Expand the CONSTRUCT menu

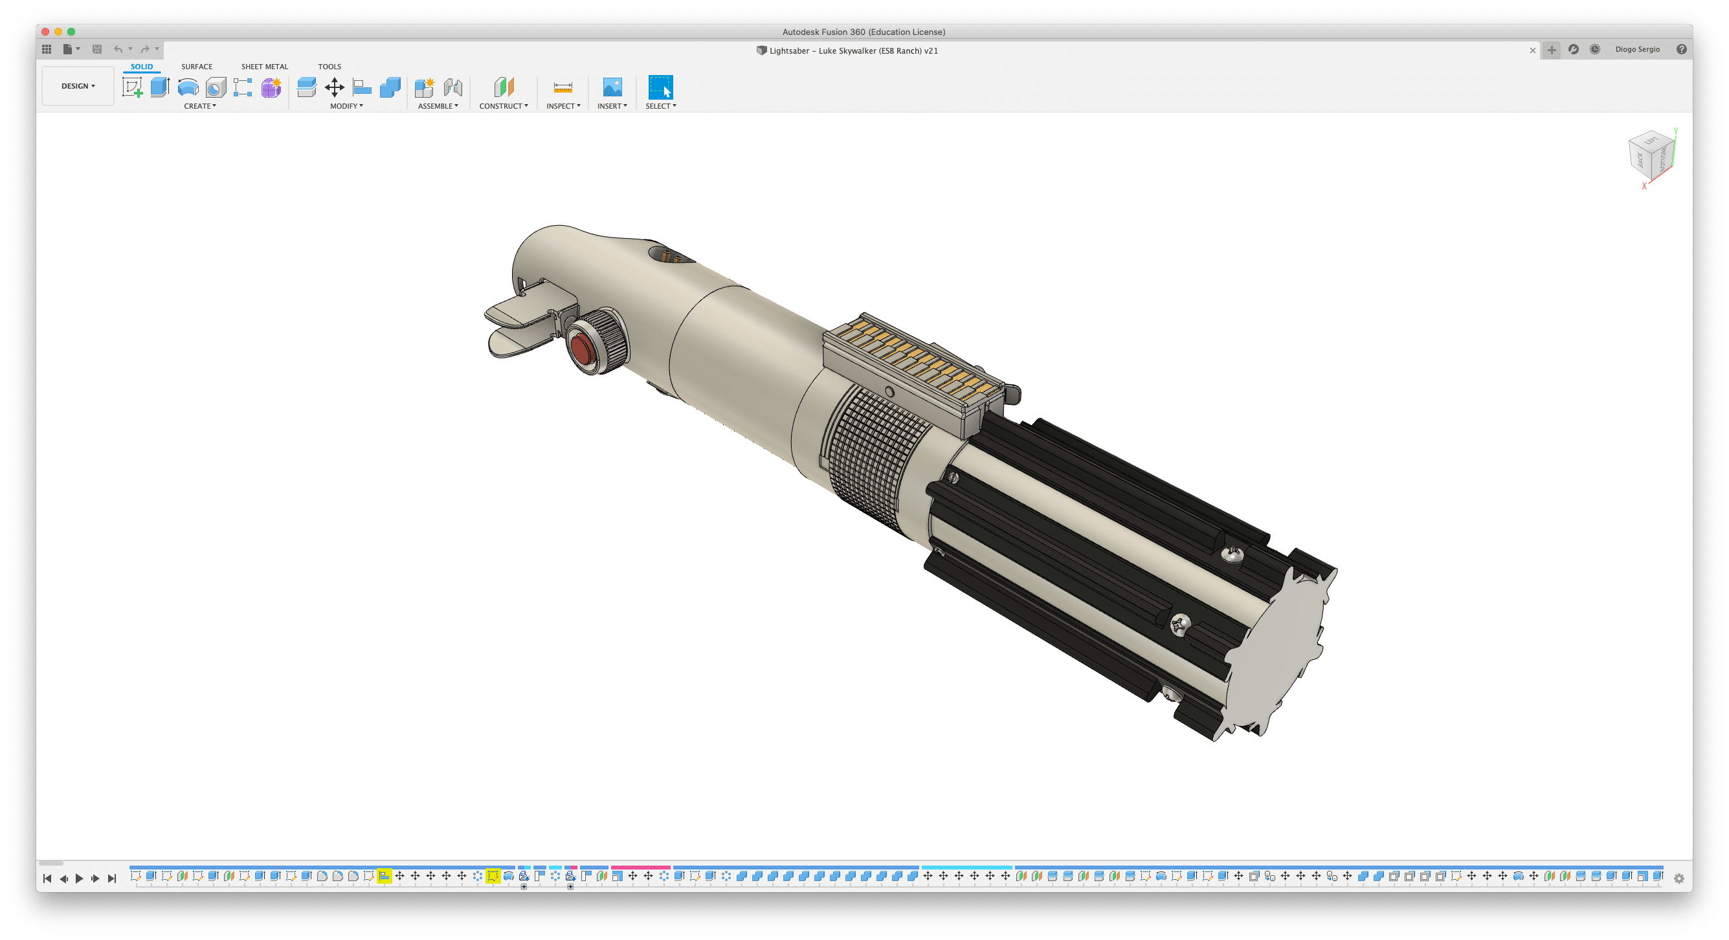504,106
